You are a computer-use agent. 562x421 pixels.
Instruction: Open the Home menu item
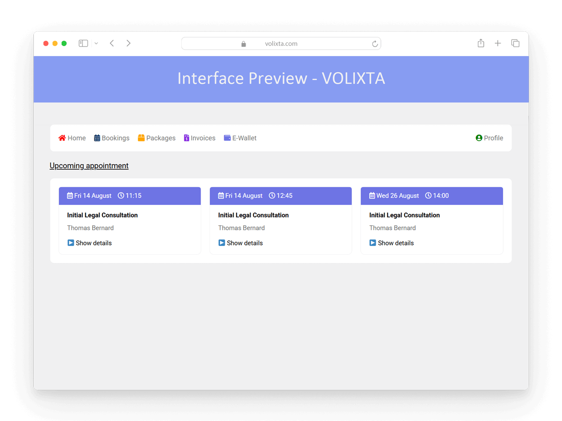click(x=72, y=138)
